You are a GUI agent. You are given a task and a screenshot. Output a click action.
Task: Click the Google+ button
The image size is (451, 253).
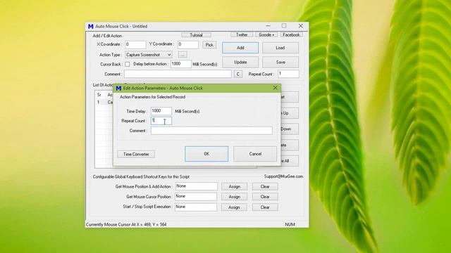266,34
